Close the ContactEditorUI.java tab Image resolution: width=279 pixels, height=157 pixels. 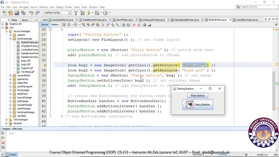click(77, 20)
